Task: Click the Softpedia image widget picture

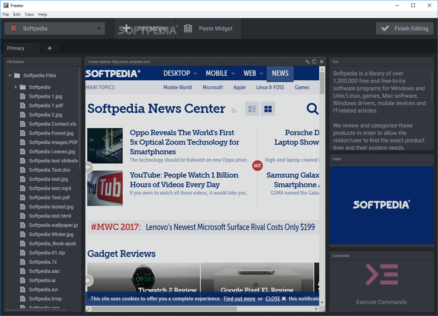Action: (382, 205)
